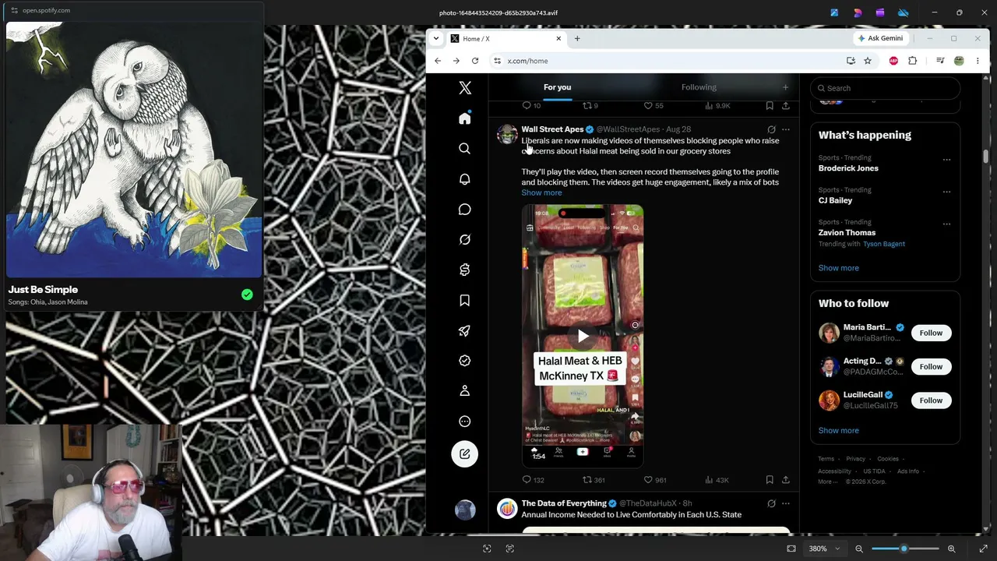Viewport: 997px width, 561px height.
Task: Click the Spotify album art thumbnail
Action: coord(134,150)
